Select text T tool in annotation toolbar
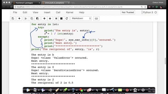The image size is (168, 94). pos(73,90)
